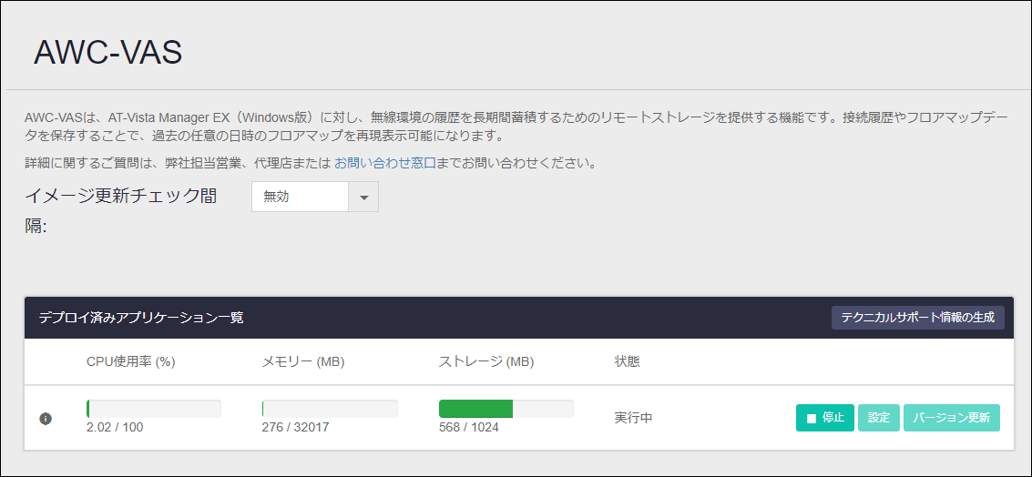Click テクニカルサポート情報の生成 button
Viewport: 1032px width, 477px height.
coord(918,317)
